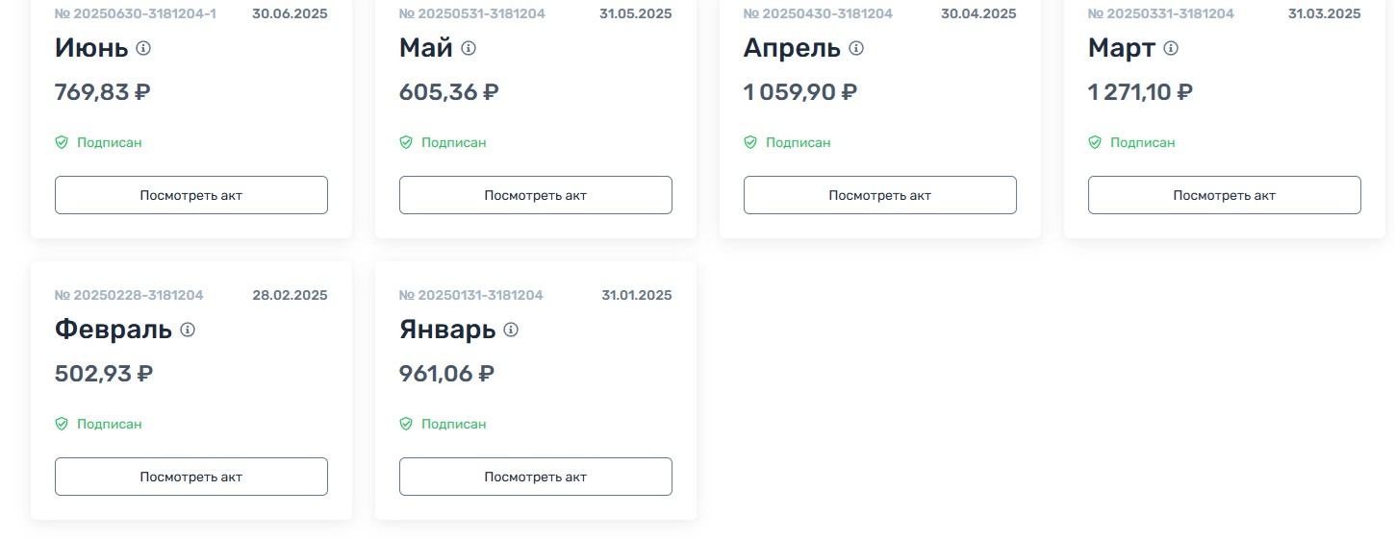View the Апрель act document
Screen dimensions: 1395x539
[x=879, y=195]
